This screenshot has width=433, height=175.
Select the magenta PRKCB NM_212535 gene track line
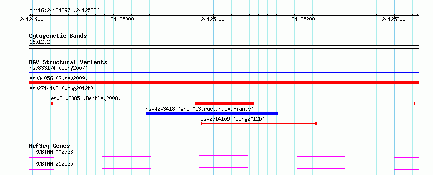[224, 168]
